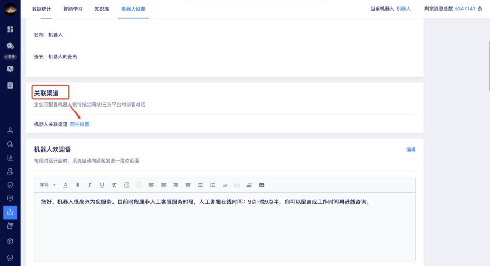The height and width of the screenshot is (266, 490).
Task: Center align text in editor
Action: [x=164, y=185]
